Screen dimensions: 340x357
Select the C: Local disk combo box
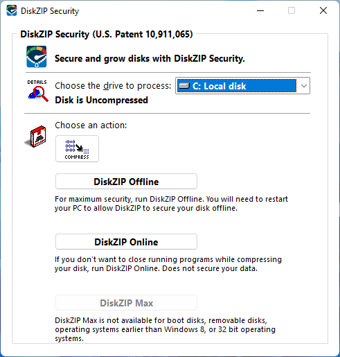tap(242, 86)
